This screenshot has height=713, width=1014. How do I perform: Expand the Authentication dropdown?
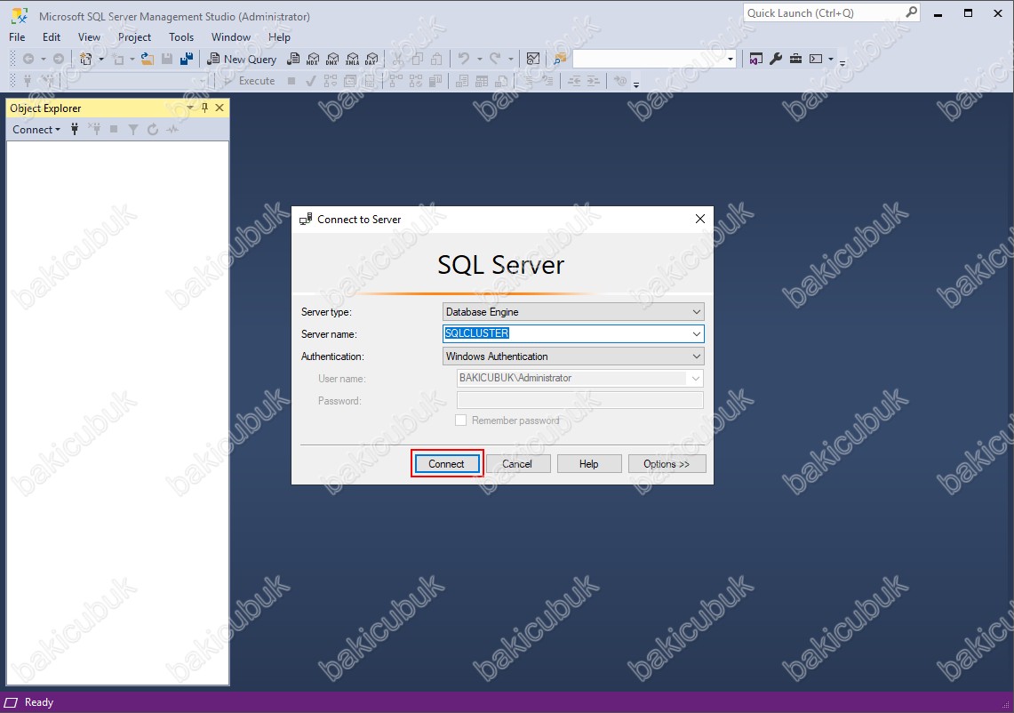(696, 356)
